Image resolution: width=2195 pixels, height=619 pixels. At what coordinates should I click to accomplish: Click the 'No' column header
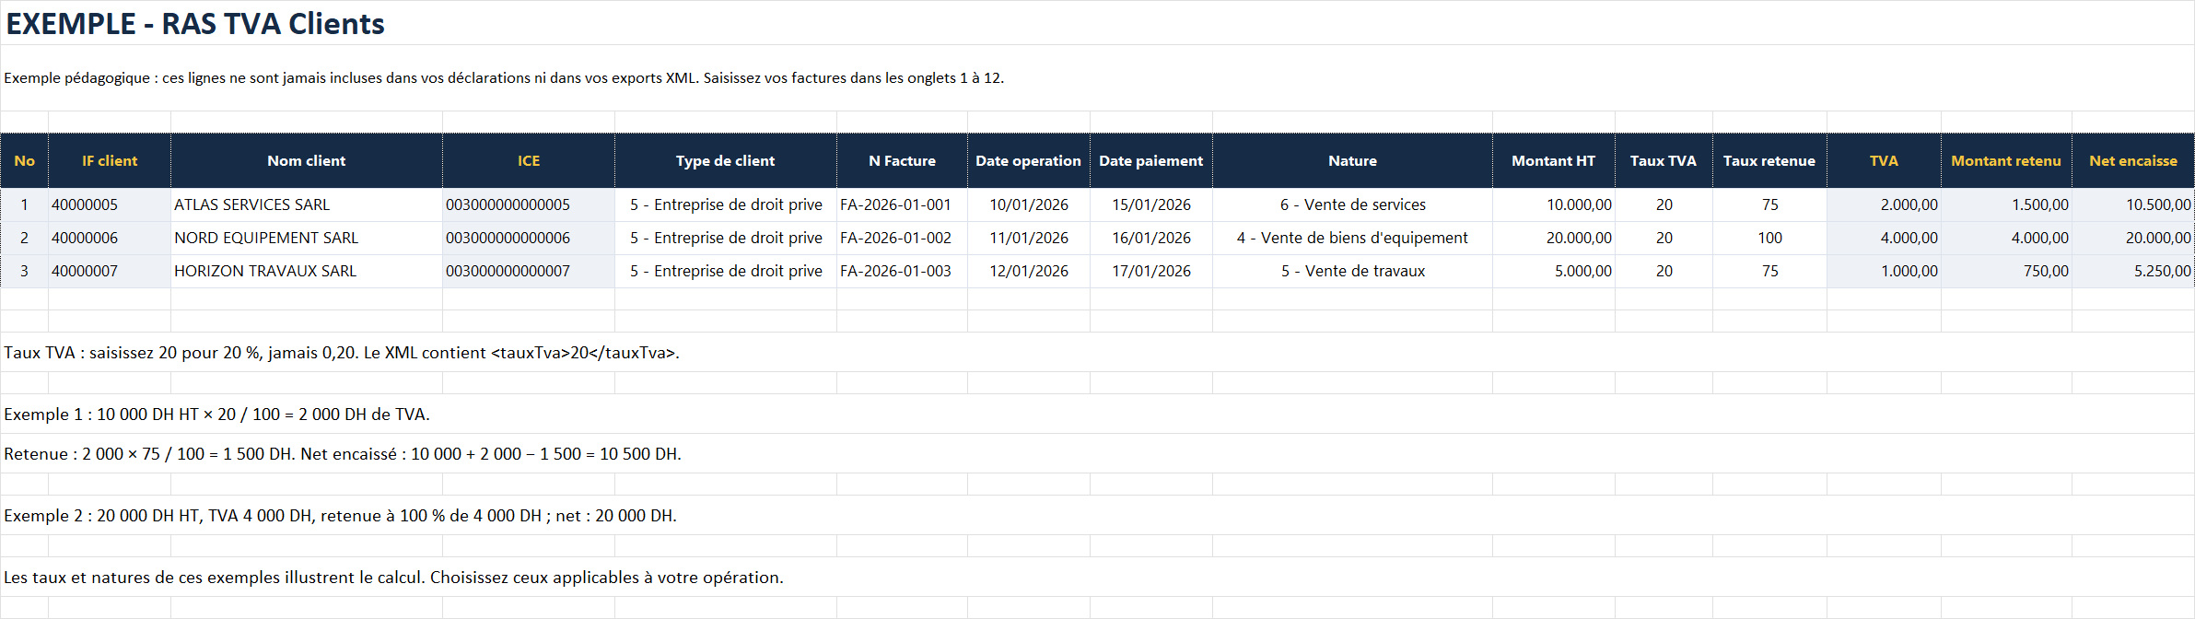tap(25, 160)
